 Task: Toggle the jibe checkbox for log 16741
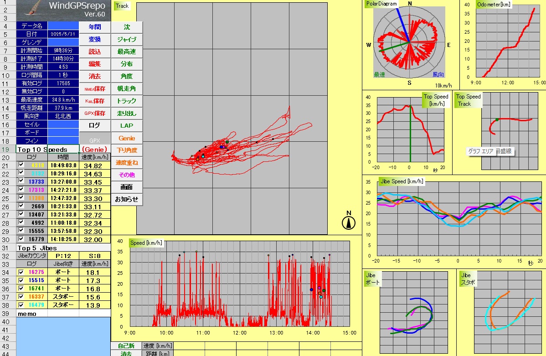pyautogui.click(x=21, y=289)
